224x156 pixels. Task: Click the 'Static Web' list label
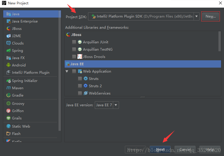click(x=21, y=126)
